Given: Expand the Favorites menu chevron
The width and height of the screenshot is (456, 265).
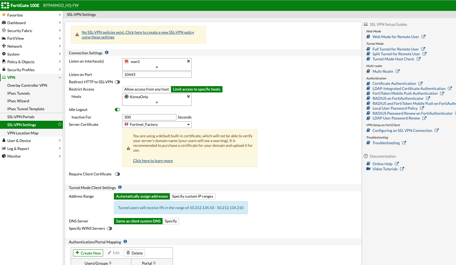Looking at the screenshot, I should coord(60,15).
